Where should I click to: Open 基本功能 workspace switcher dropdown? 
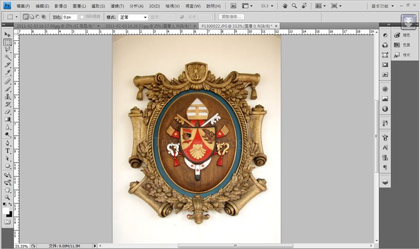[x=383, y=6]
